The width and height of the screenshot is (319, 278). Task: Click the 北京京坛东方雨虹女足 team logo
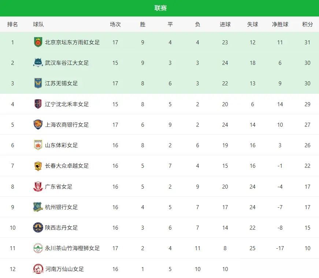tap(38, 42)
